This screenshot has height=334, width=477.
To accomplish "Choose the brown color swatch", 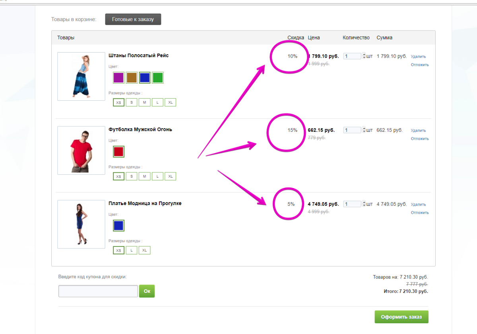I will (132, 78).
